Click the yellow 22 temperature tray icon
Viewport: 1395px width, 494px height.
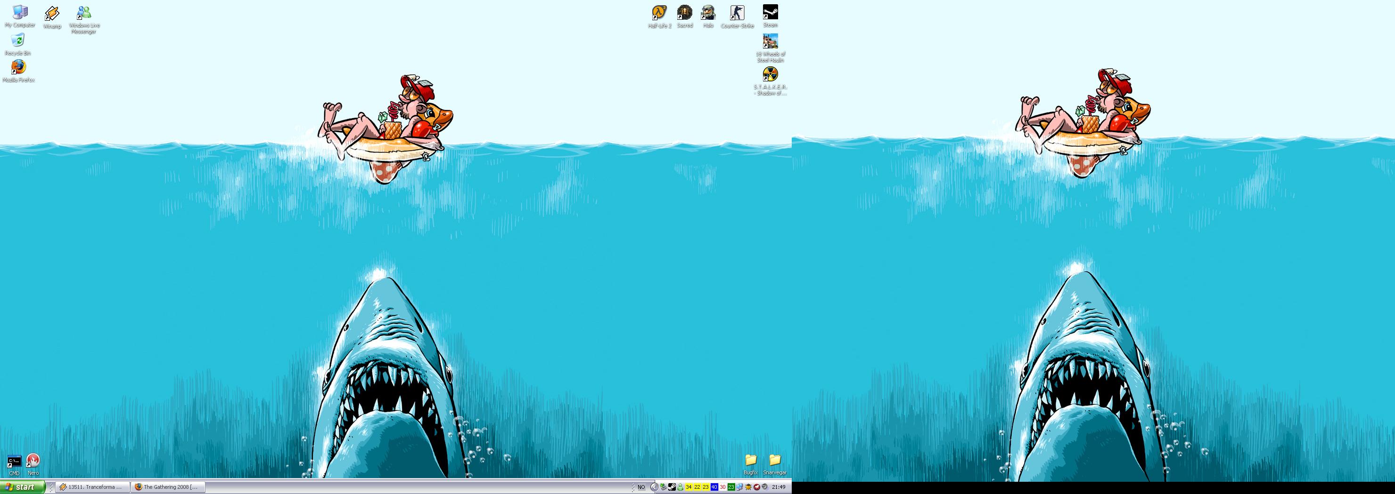(697, 487)
